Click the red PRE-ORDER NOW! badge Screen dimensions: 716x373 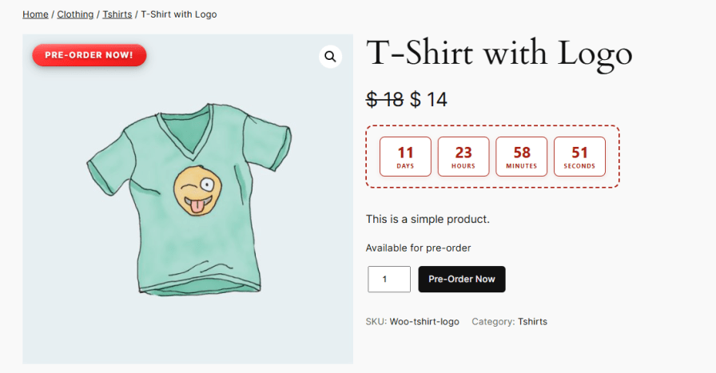coord(89,55)
